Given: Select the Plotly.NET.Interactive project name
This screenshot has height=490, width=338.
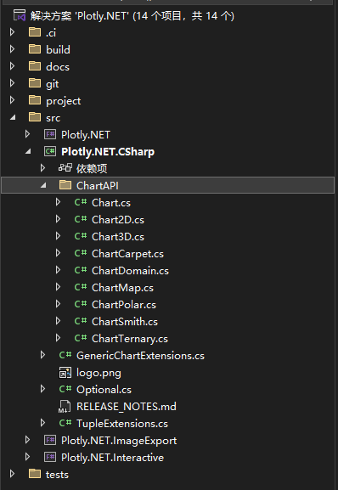Looking at the screenshot, I should point(112,458).
